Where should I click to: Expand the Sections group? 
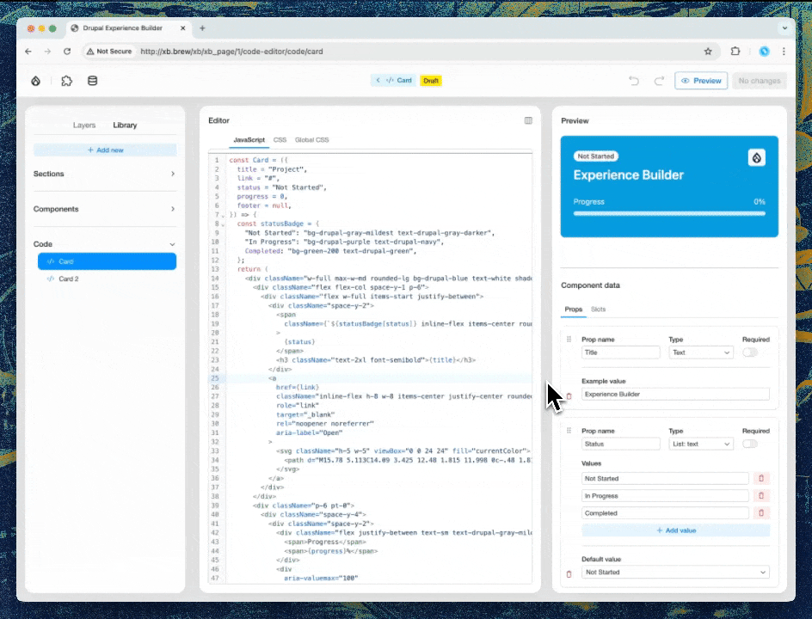tap(104, 174)
